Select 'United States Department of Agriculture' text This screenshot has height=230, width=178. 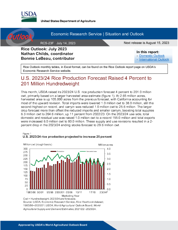pyautogui.click(x=68, y=21)
